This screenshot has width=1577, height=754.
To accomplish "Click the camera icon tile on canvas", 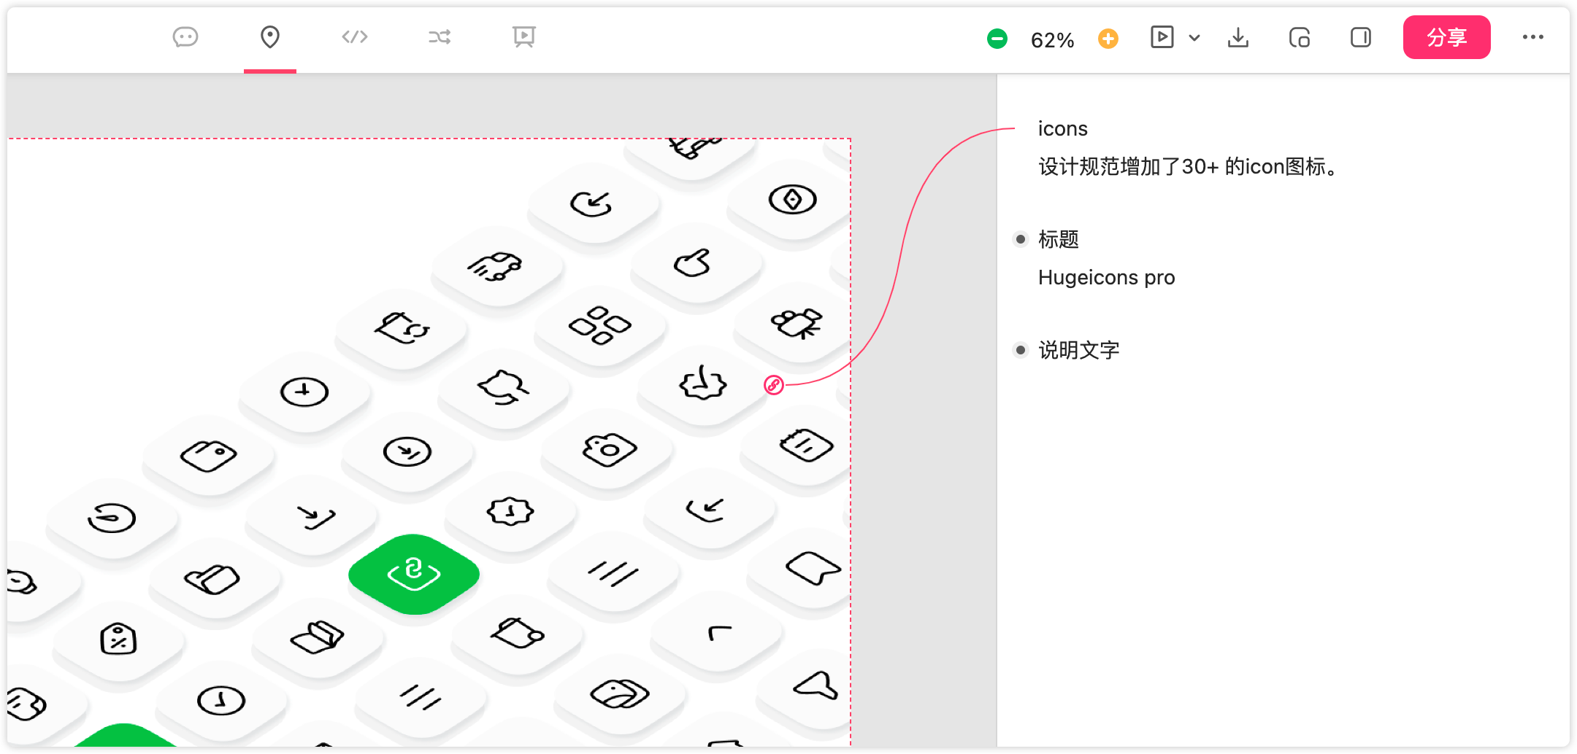I will (x=609, y=449).
